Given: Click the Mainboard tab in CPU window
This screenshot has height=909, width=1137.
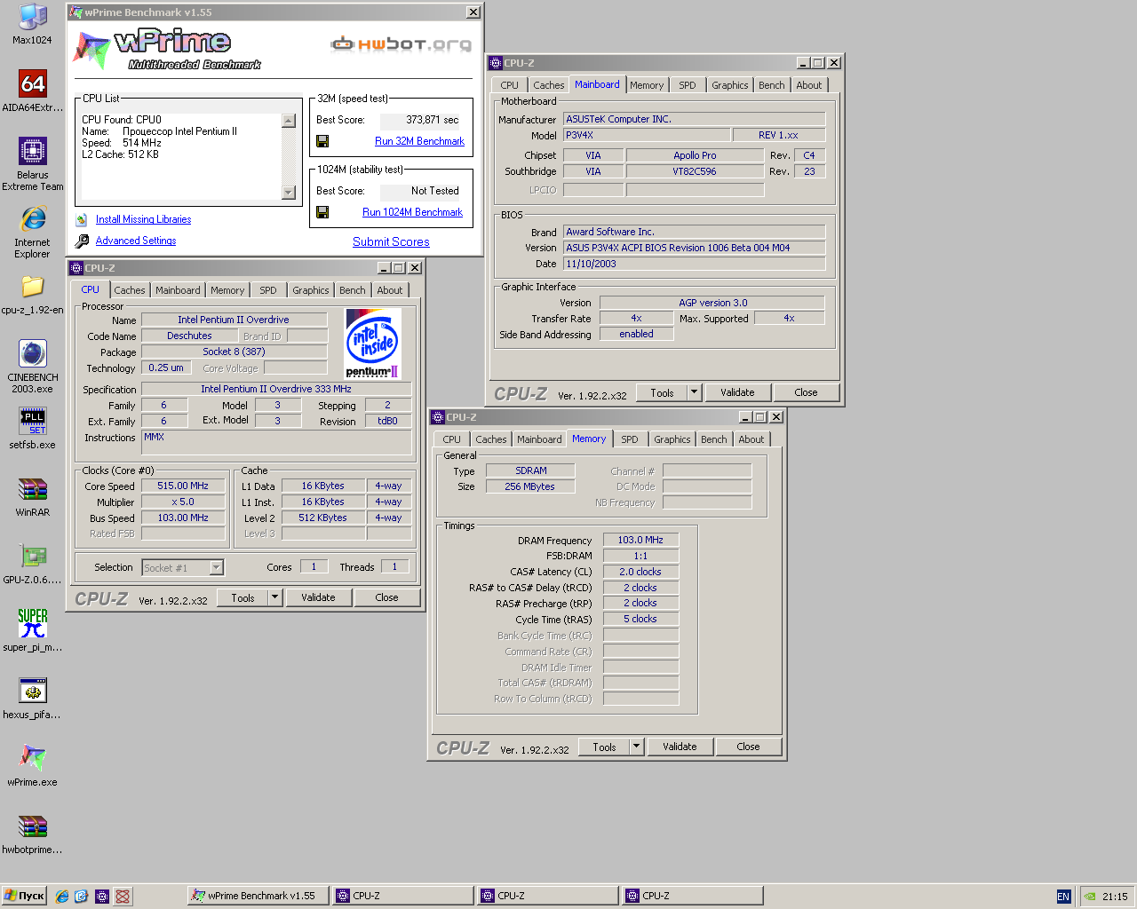Looking at the screenshot, I should 178,290.
